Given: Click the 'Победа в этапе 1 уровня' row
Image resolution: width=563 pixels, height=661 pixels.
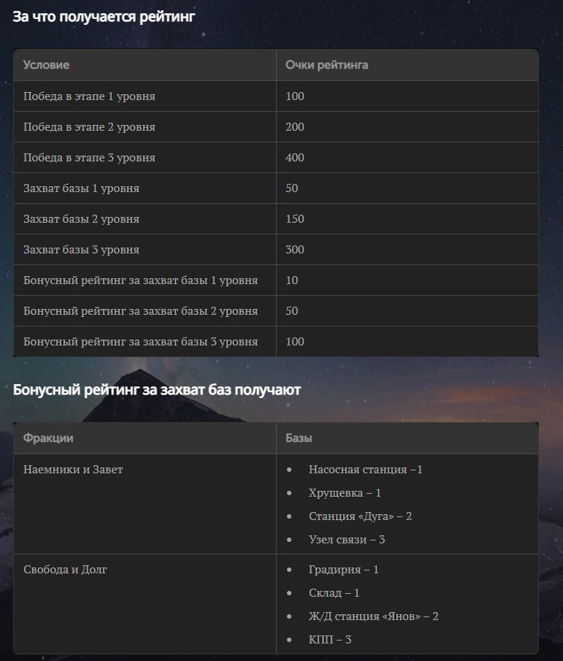Looking at the screenshot, I should click(276, 96).
